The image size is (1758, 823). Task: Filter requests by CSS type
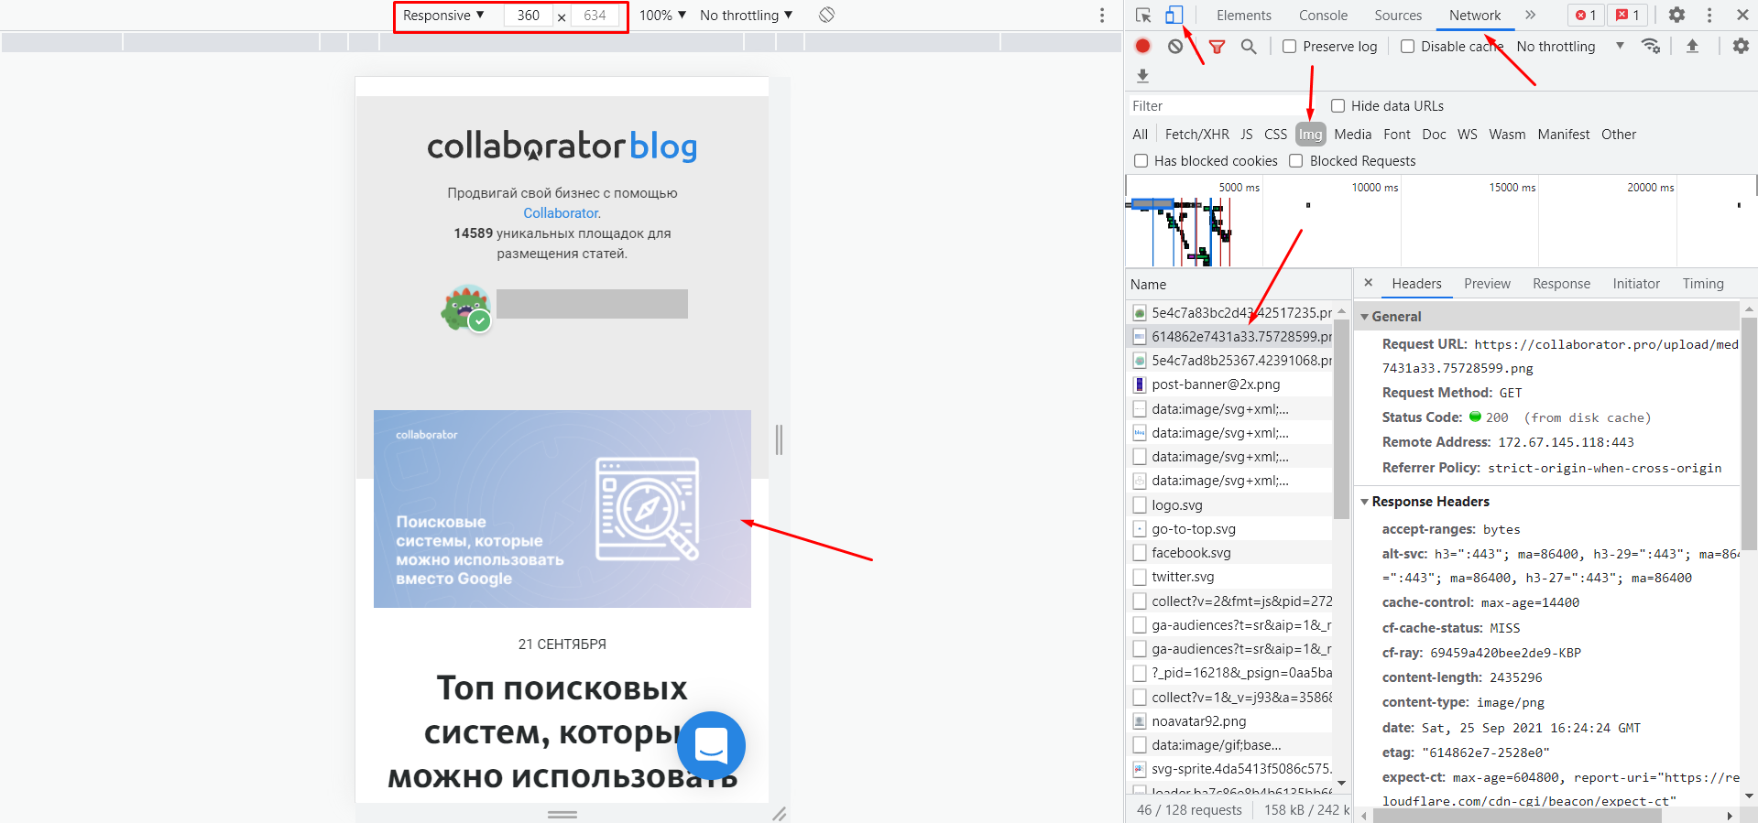click(x=1275, y=135)
